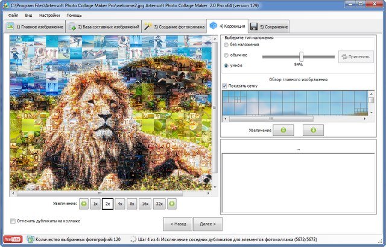Click collage scroll-right arrow

209,194
